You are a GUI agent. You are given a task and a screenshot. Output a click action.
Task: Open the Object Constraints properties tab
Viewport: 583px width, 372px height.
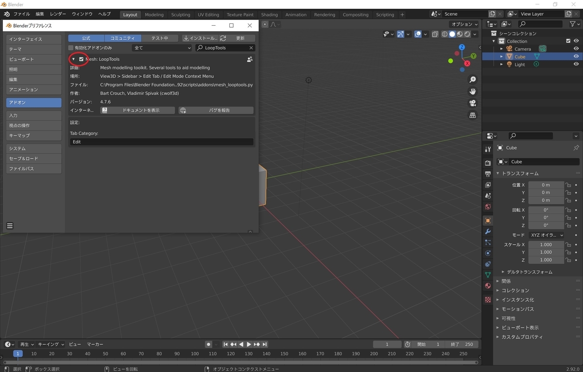click(x=488, y=264)
